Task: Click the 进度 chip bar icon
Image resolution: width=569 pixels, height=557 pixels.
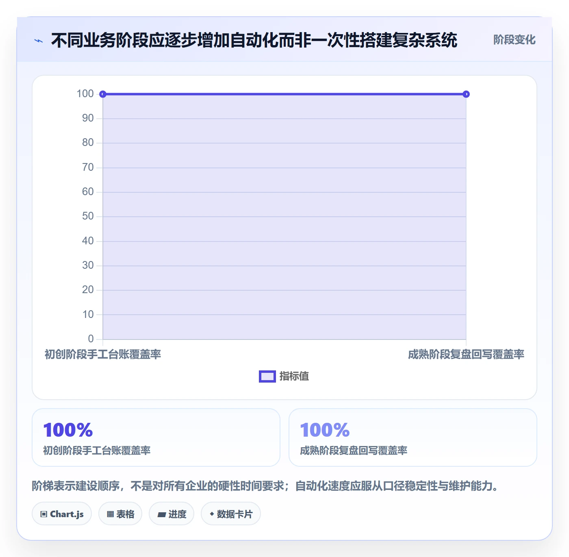Action: pyautogui.click(x=161, y=515)
